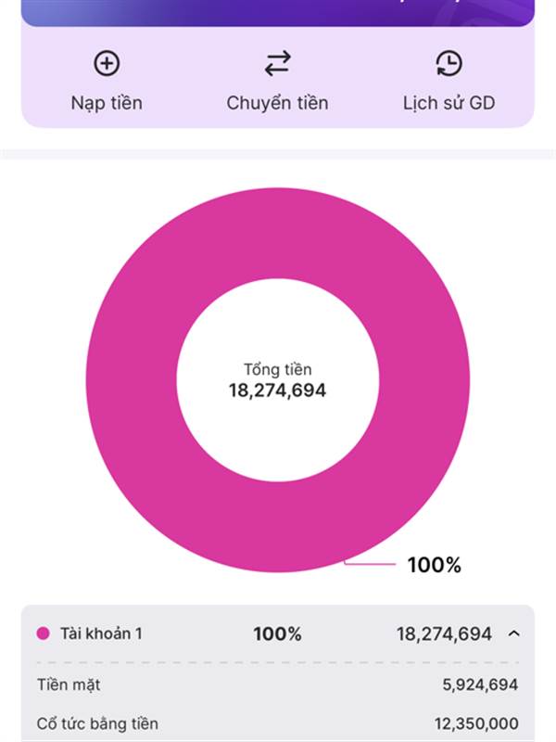This screenshot has width=556, height=742.
Task: Click the pink dot beside Tài khoản 1
Action: 43,633
